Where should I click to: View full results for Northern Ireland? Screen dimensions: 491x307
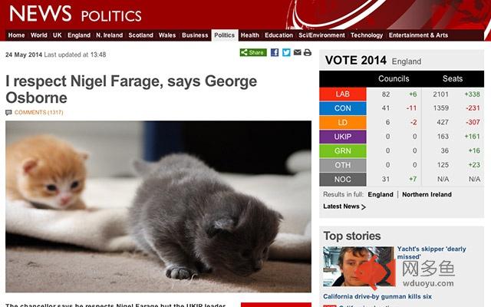pyautogui.click(x=427, y=194)
